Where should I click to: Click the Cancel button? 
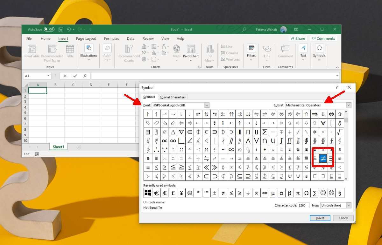tap(343, 218)
